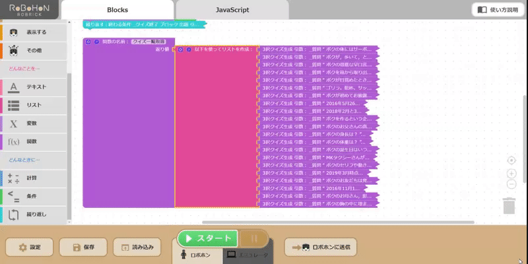
Task: Open the 計算 block category
Action: (34, 178)
